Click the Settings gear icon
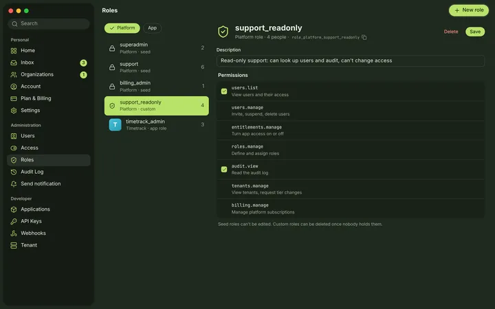The image size is (495, 309). (x=14, y=111)
